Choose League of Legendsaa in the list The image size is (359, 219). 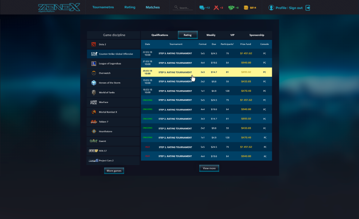(x=114, y=64)
